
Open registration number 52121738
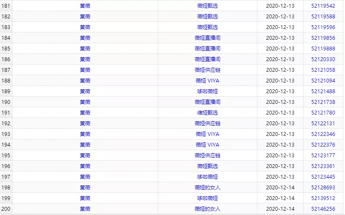(x=323, y=102)
